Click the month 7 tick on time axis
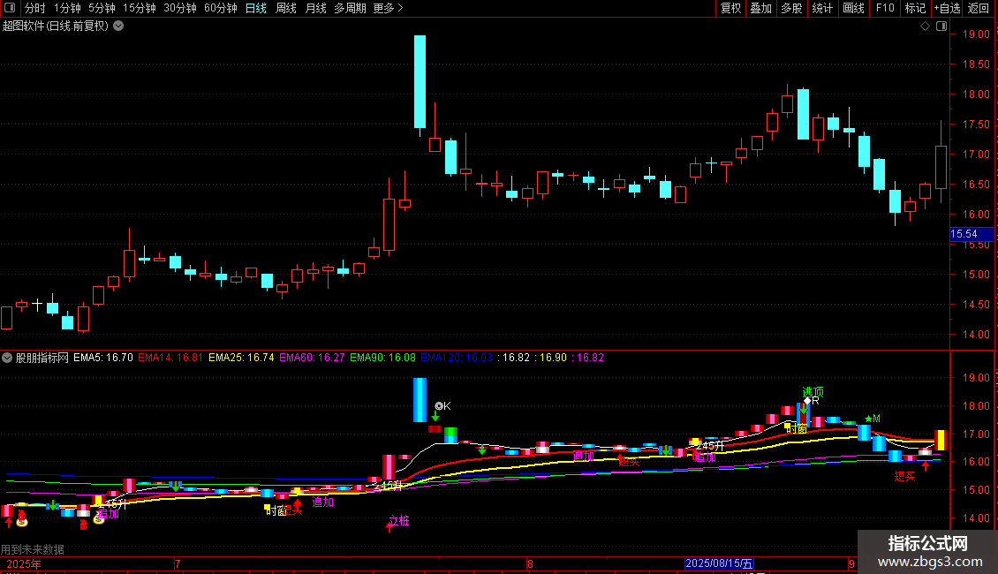998x574 pixels. [x=178, y=563]
